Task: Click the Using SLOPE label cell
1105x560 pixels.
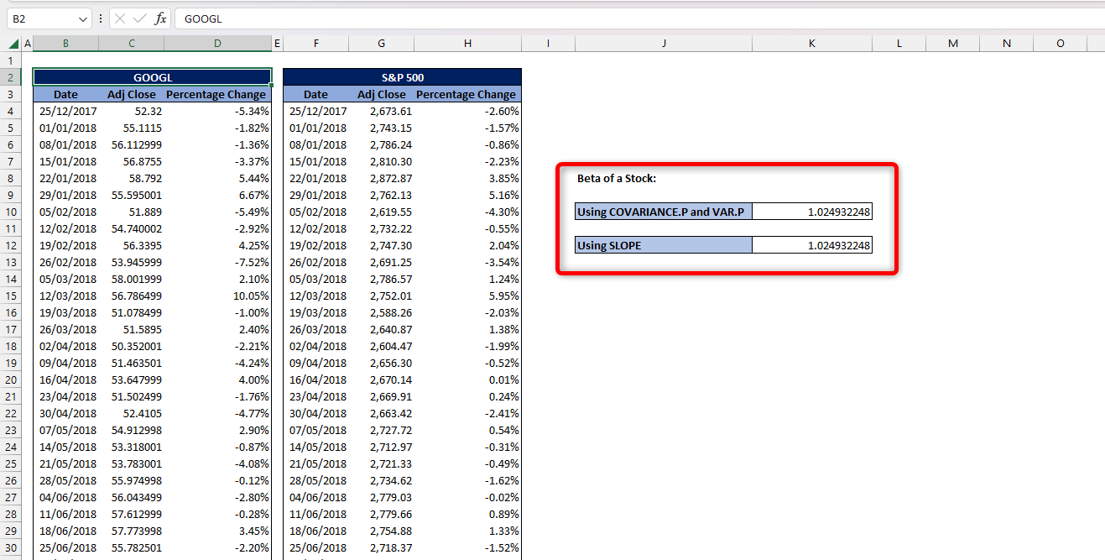Action: tap(664, 245)
